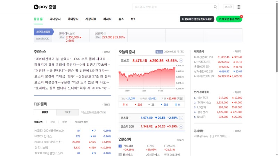The height and width of the screenshot is (156, 278).
Task: Open the 넥스트레이드(NXT) external link icon
Action: click(105, 112)
